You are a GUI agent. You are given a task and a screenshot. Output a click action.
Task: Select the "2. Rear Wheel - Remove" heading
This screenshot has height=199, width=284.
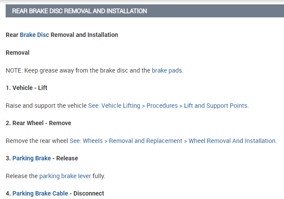(x=38, y=123)
